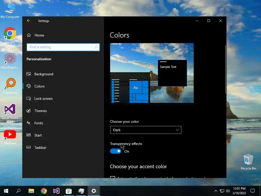261x196 pixels.
Task: Click the Taskbar icon in the sidebar
Action: (29, 147)
